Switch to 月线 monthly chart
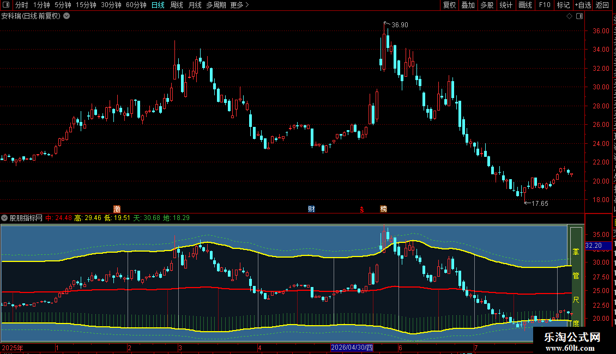Image resolution: width=616 pixels, height=354 pixels. [x=195, y=5]
